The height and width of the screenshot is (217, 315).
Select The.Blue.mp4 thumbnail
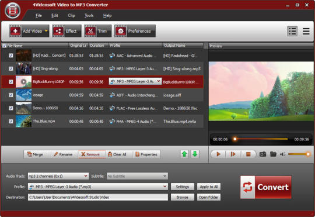[23, 121]
